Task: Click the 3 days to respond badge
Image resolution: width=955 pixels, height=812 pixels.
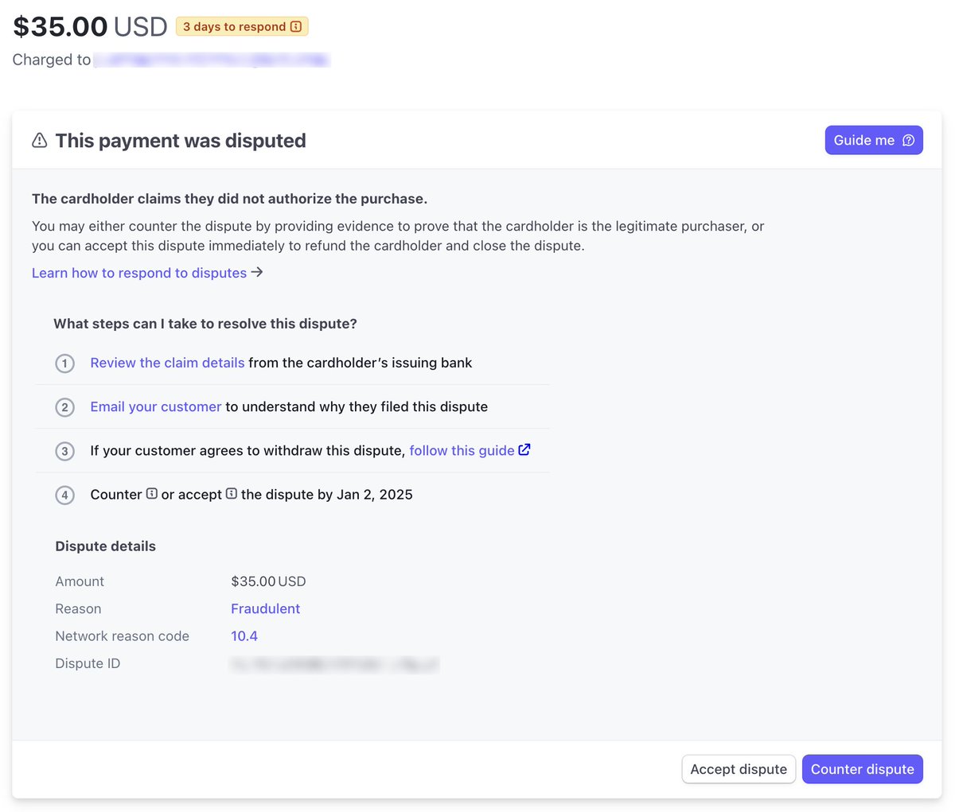Action: (242, 26)
